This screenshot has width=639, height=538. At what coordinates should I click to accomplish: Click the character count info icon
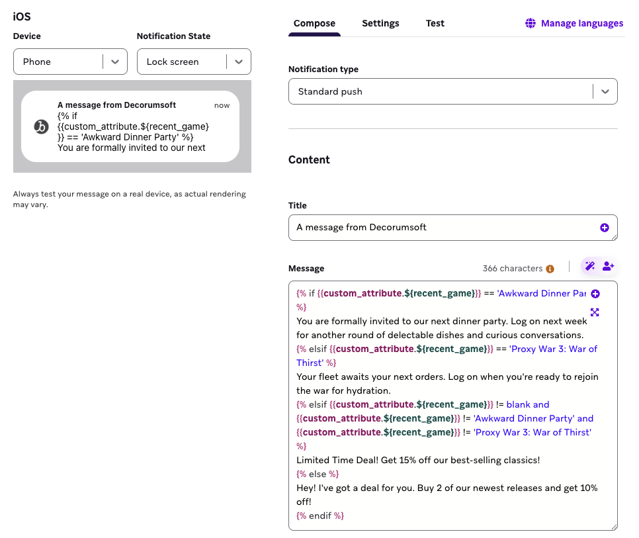click(x=550, y=269)
